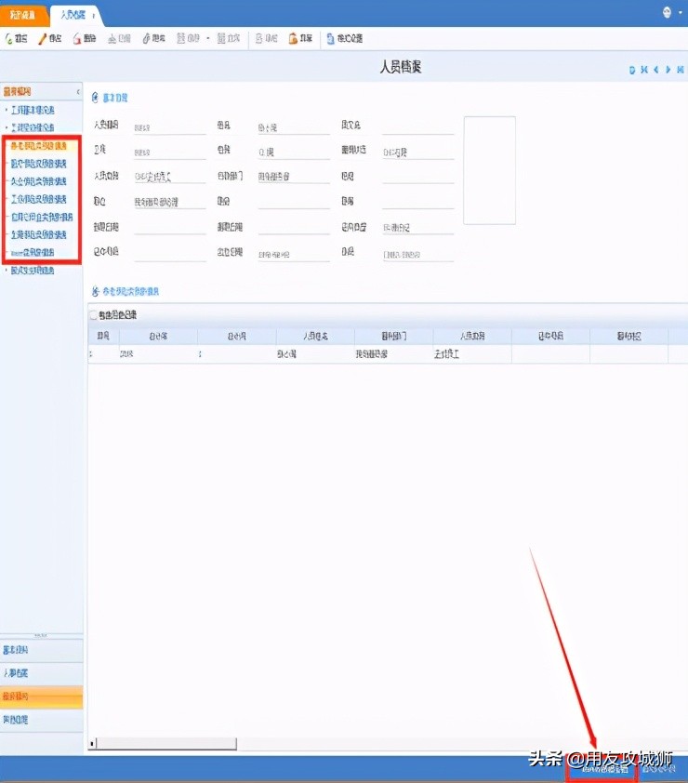Switch to the orange first tab
This screenshot has height=783, width=688.
23,15
